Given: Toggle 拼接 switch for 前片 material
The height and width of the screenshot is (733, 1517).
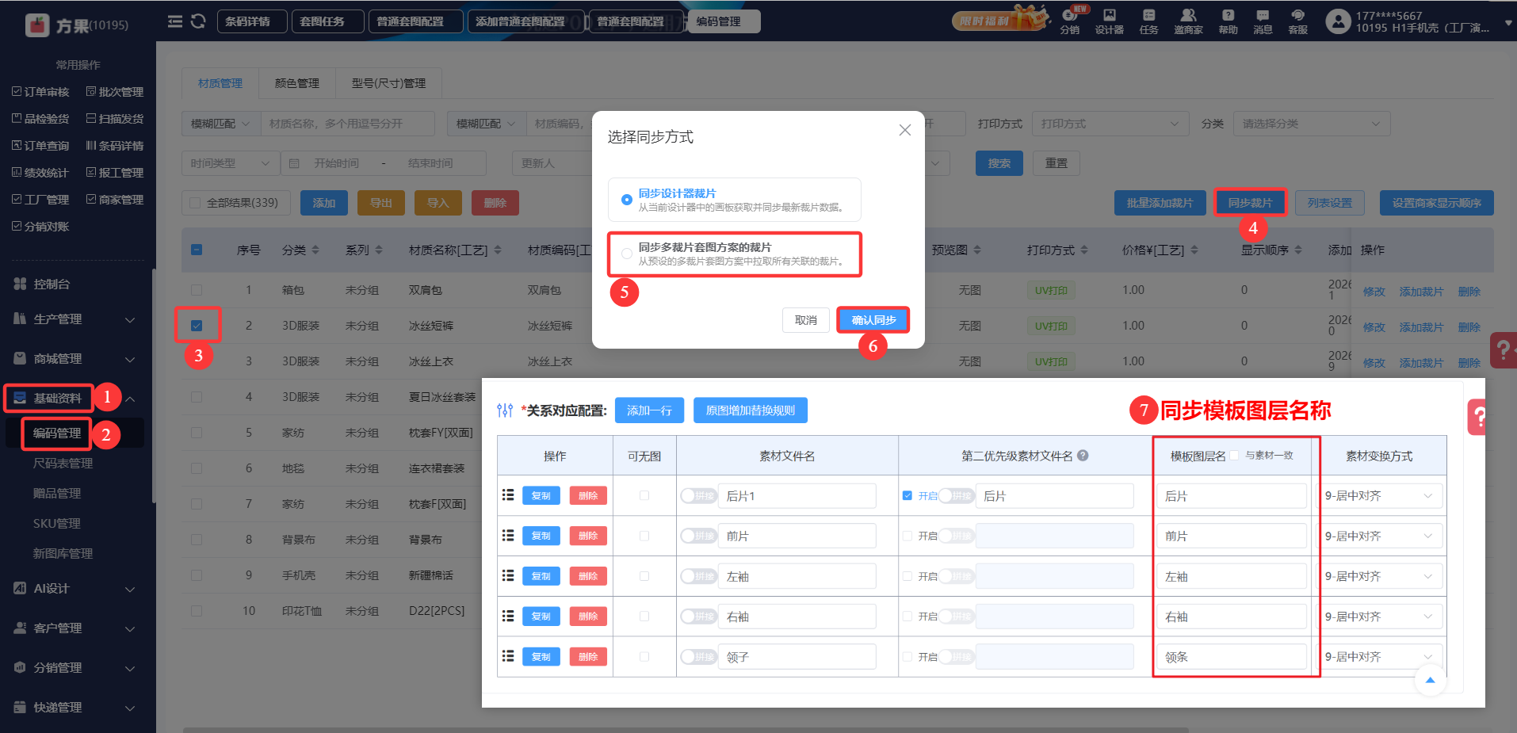Looking at the screenshot, I should tap(697, 536).
